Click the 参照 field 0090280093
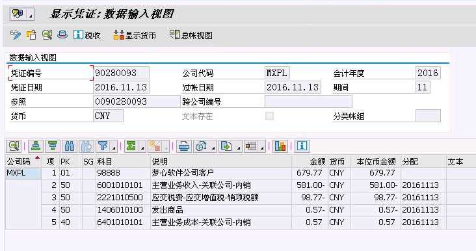Viewport: 476px width, 251px height. tap(137, 101)
